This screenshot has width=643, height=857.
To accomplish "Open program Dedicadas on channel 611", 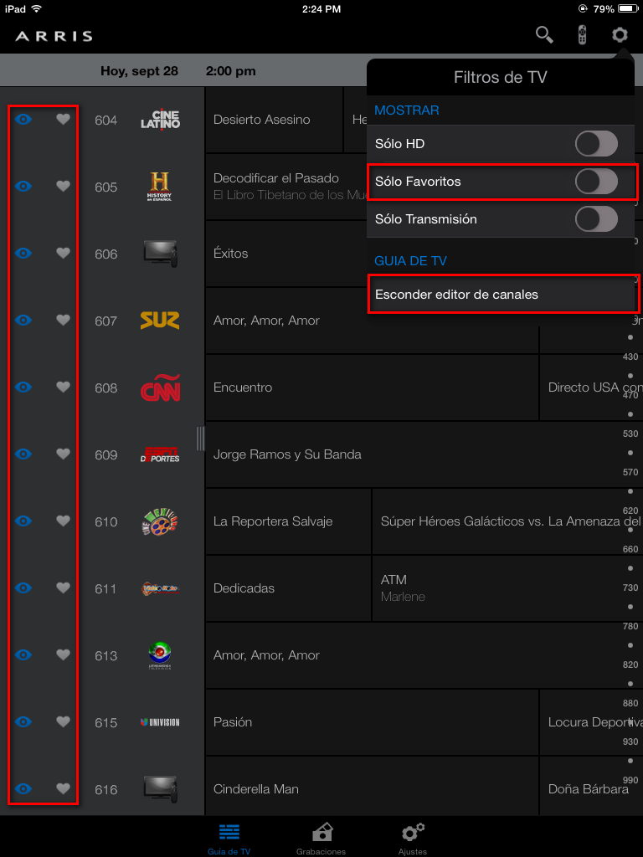I will point(288,588).
